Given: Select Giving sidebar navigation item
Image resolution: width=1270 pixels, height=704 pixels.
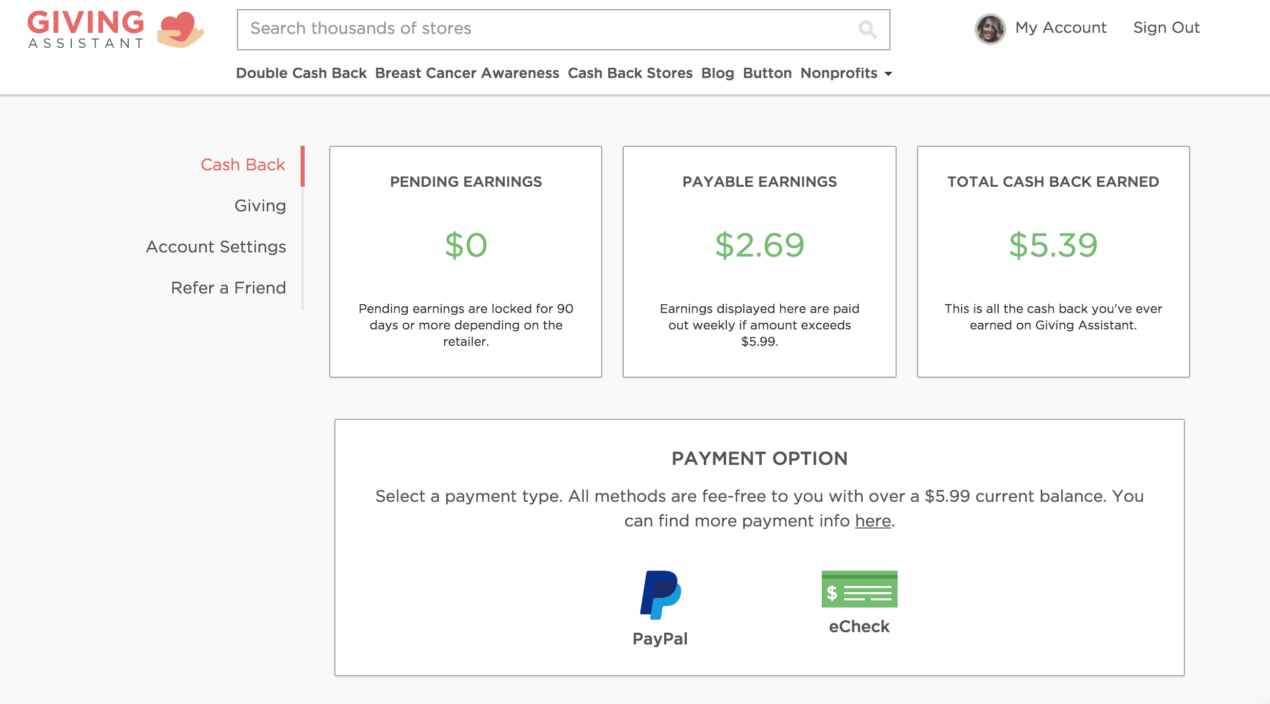Looking at the screenshot, I should pyautogui.click(x=260, y=205).
